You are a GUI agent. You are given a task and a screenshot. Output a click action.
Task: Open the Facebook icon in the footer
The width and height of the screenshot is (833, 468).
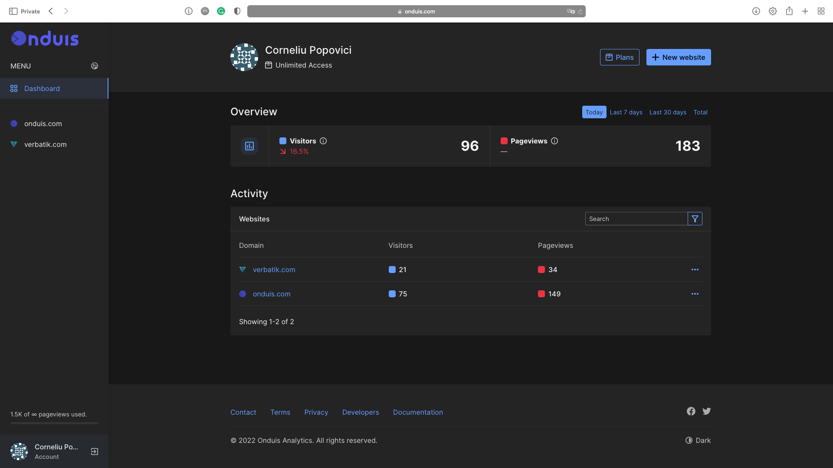(691, 411)
